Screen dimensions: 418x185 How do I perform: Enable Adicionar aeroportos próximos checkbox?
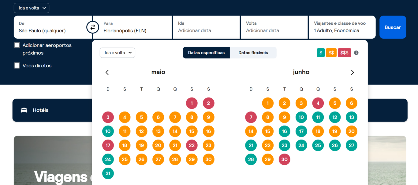click(17, 45)
